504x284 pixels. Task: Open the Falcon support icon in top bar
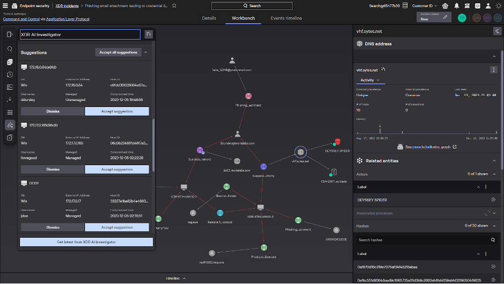pos(445,6)
